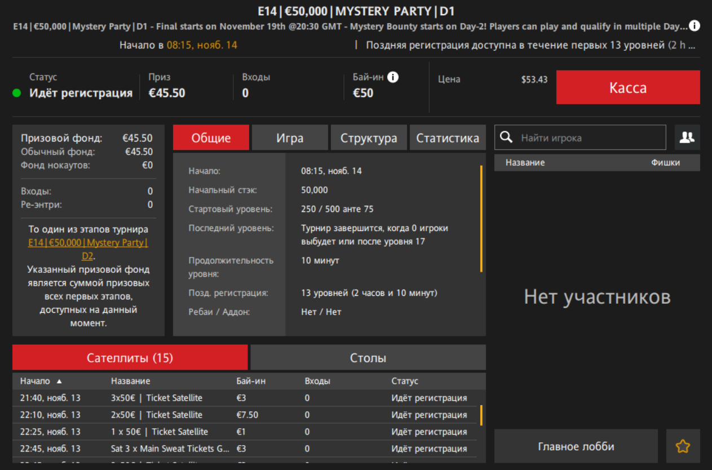The image size is (712, 470).
Task: Select the Общие tab
Action: (211, 138)
